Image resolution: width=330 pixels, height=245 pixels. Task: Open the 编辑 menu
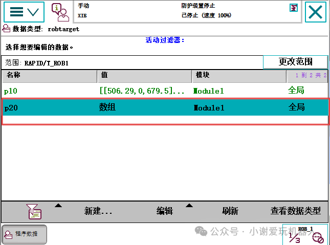pyautogui.click(x=165, y=211)
